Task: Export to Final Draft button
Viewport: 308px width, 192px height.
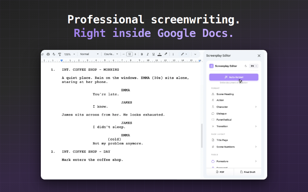Action: coord(248,172)
